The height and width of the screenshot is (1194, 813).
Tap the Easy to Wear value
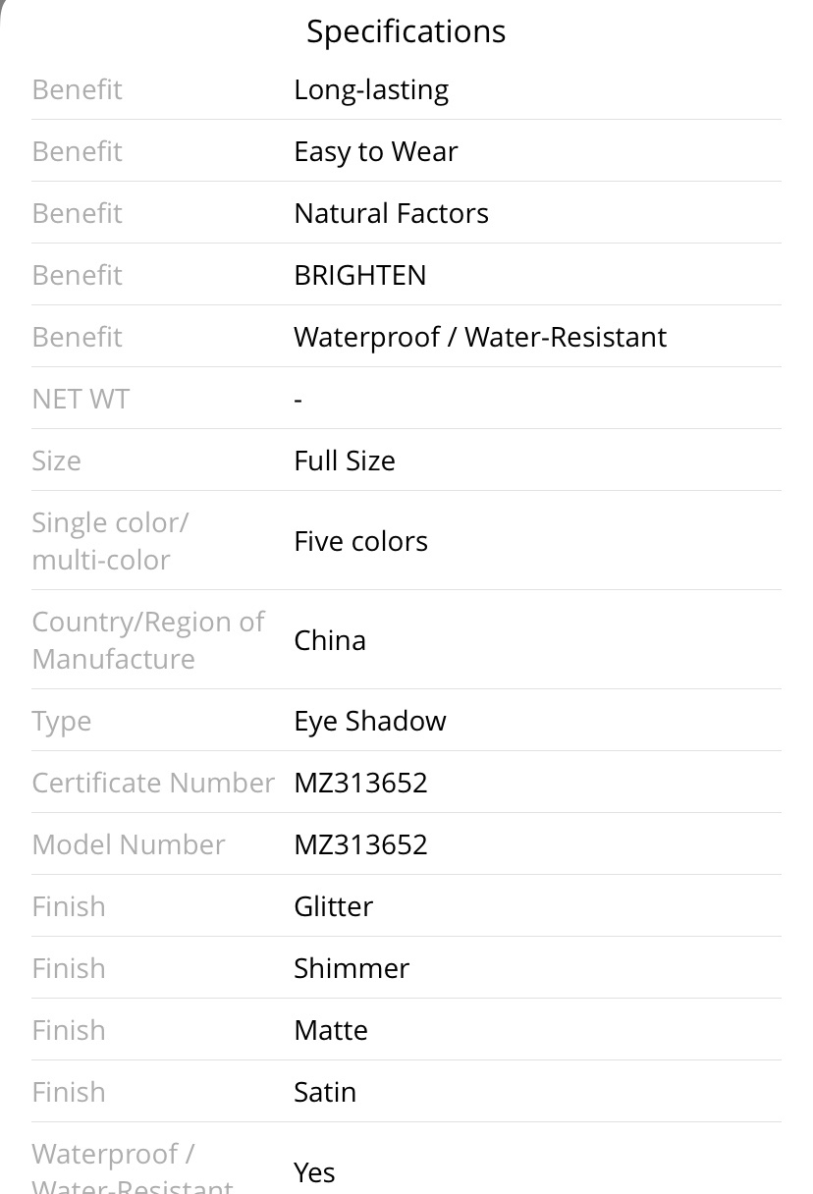pyautogui.click(x=376, y=151)
